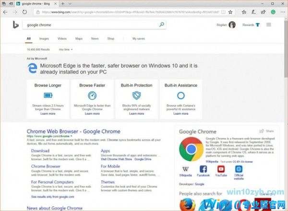The height and width of the screenshot is (211, 288).
Task: Click the address bar URL
Action: [131, 12]
